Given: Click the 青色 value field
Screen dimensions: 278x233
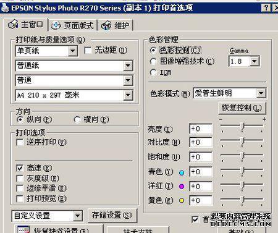Looking at the screenshot, I should (201, 172).
